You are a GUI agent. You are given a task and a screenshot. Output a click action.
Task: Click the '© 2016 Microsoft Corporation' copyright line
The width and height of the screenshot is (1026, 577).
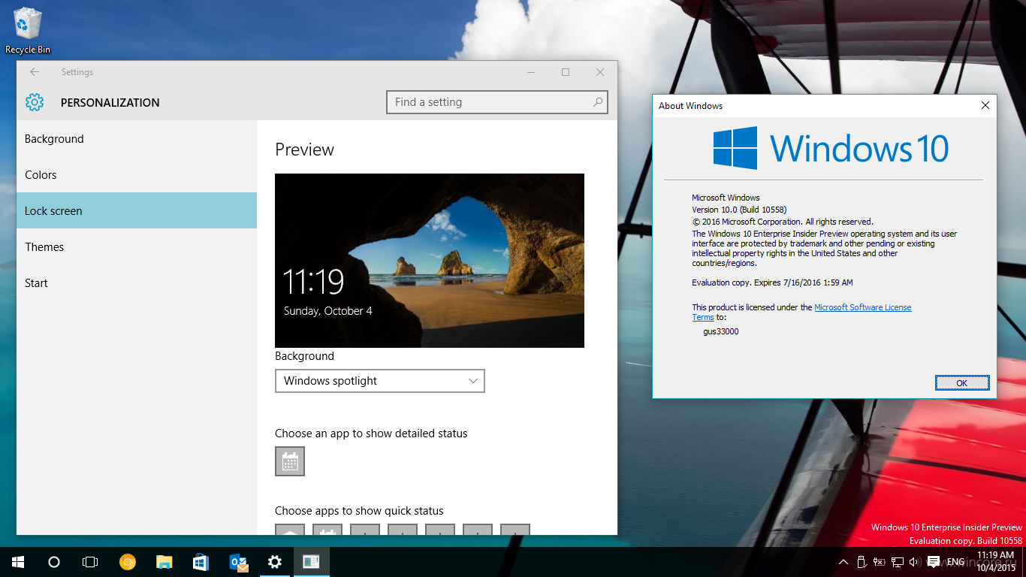pos(783,222)
